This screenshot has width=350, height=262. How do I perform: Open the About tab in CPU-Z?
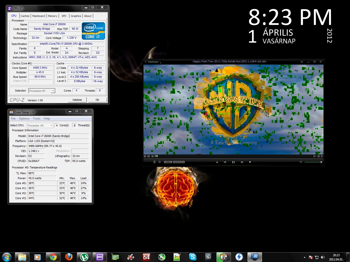point(88,16)
